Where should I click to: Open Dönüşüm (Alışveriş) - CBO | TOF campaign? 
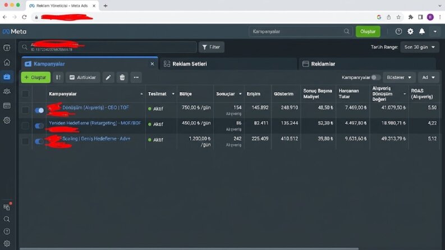95,108
